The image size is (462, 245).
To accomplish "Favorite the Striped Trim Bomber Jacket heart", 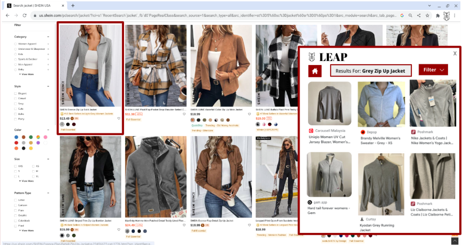I will pos(119,230).
